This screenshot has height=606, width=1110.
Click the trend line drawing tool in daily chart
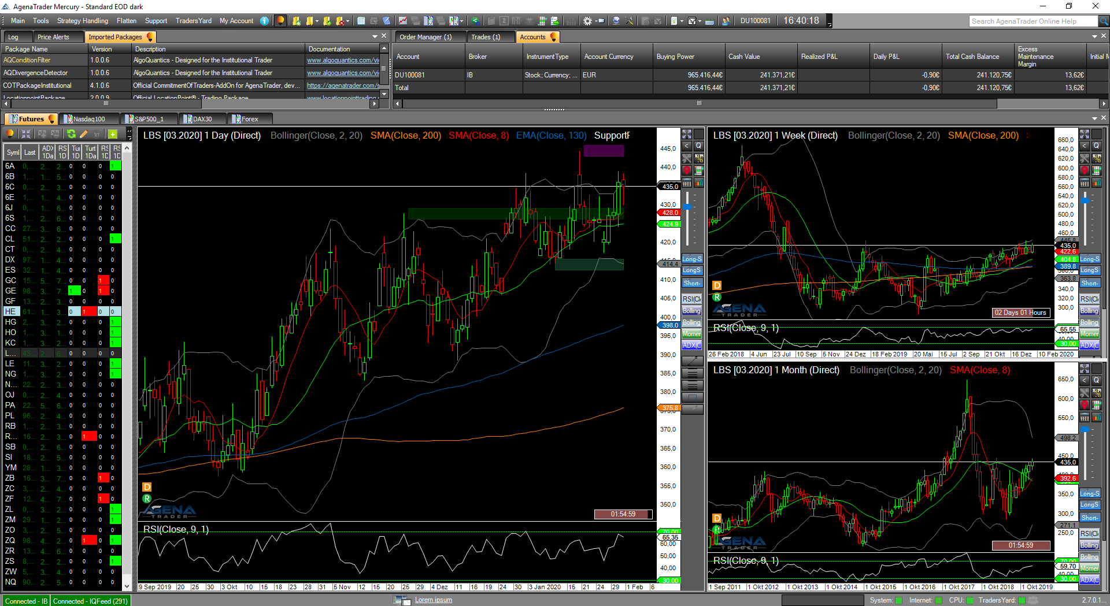[x=692, y=361]
